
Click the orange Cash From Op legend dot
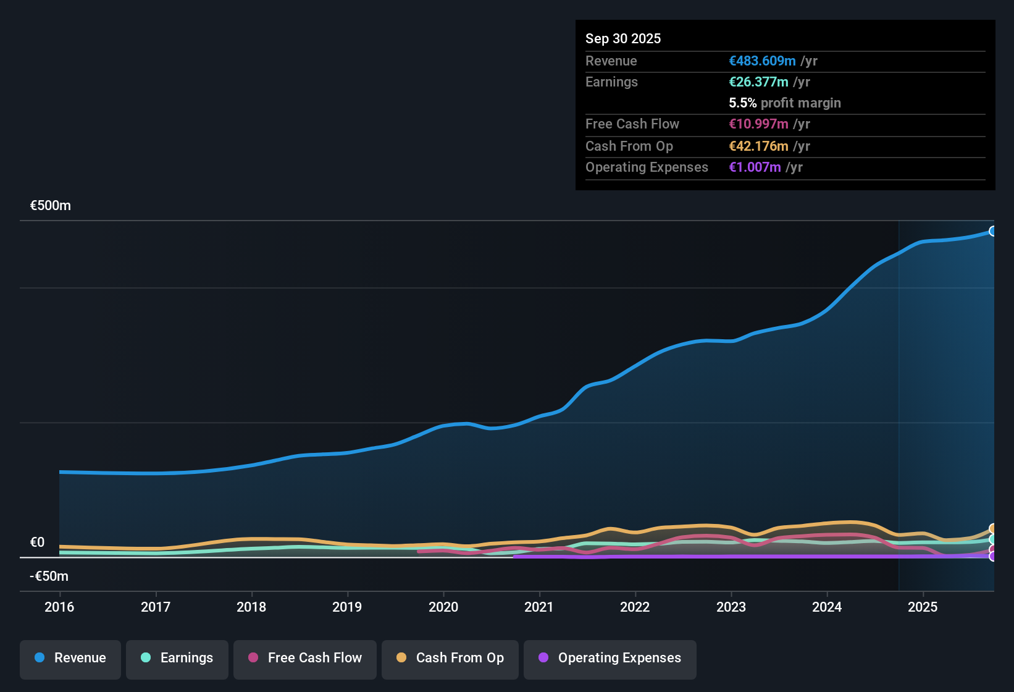coord(401,658)
